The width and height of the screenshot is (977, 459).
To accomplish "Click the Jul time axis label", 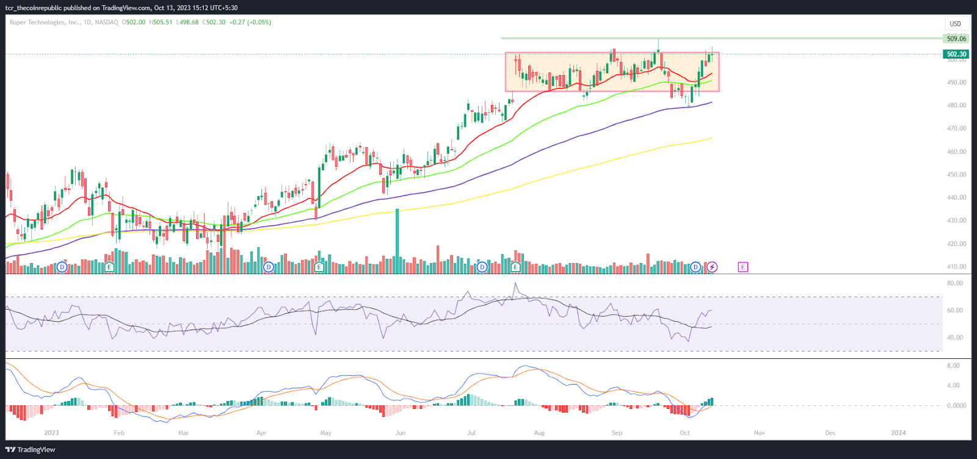I will 471,433.
